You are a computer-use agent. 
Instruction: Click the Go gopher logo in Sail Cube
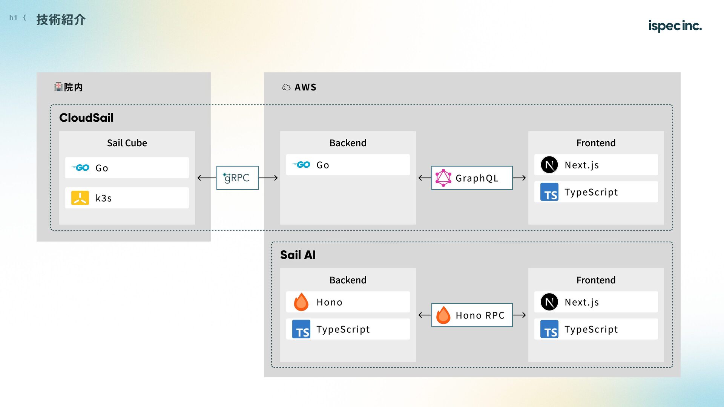point(80,168)
